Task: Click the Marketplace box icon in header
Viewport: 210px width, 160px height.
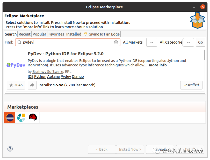Action: coord(198,20)
